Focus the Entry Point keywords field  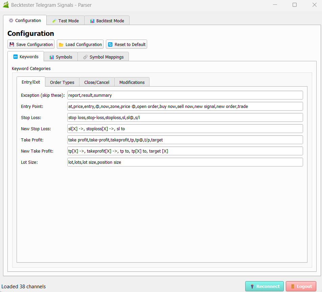(x=185, y=107)
